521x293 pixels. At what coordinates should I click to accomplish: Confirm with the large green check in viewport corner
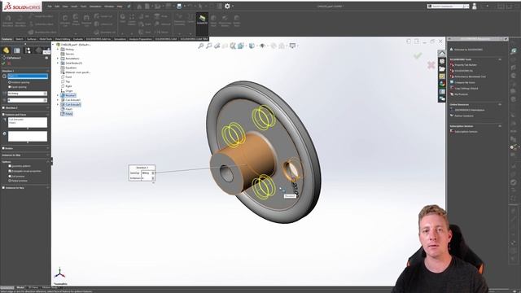(418, 55)
